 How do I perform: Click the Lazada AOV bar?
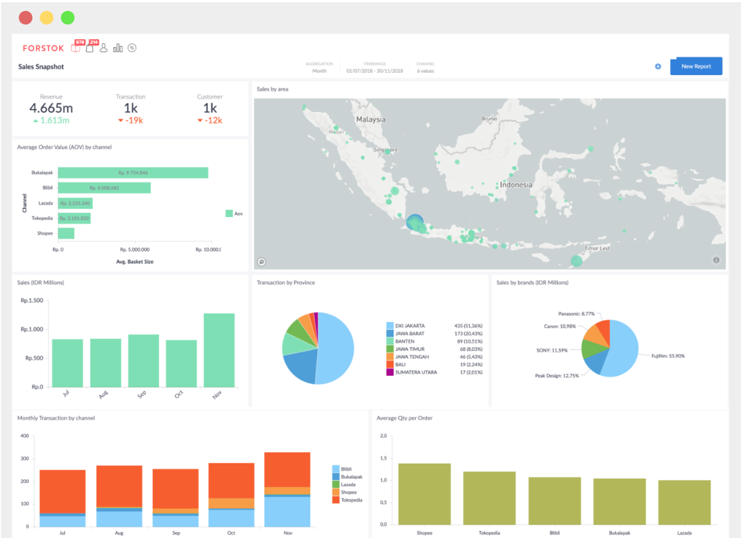click(76, 203)
